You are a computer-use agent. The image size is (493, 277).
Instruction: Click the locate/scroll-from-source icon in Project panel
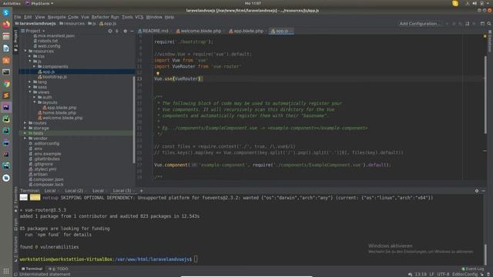pyautogui.click(x=110, y=31)
